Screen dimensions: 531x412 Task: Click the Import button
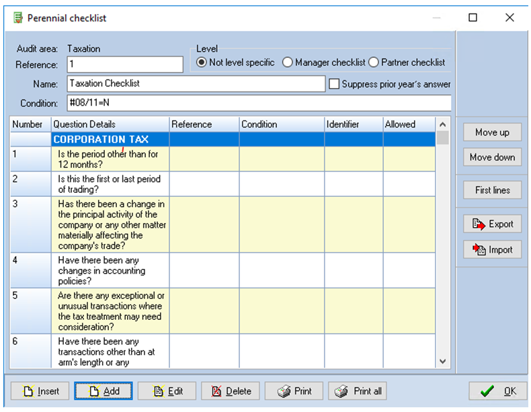493,250
